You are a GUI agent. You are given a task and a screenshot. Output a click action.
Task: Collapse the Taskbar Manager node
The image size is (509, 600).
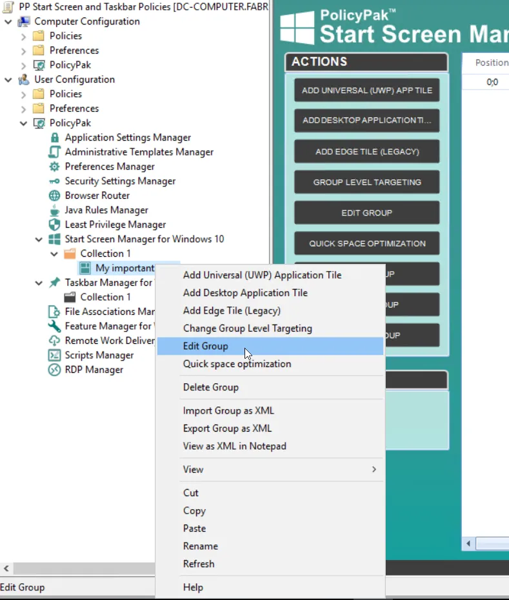(x=39, y=283)
